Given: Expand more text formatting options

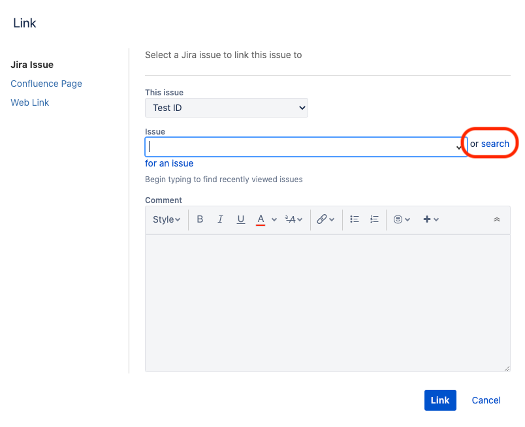Looking at the screenshot, I should (294, 219).
